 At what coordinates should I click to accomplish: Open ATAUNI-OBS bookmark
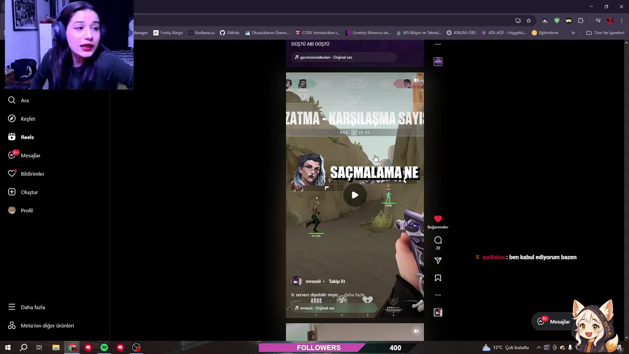click(461, 33)
